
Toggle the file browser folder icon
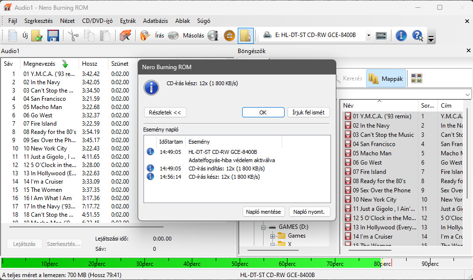coord(246,36)
